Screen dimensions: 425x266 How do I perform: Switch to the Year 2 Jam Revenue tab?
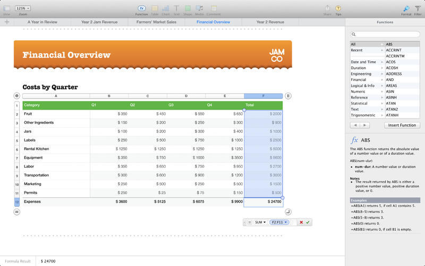[99, 22]
